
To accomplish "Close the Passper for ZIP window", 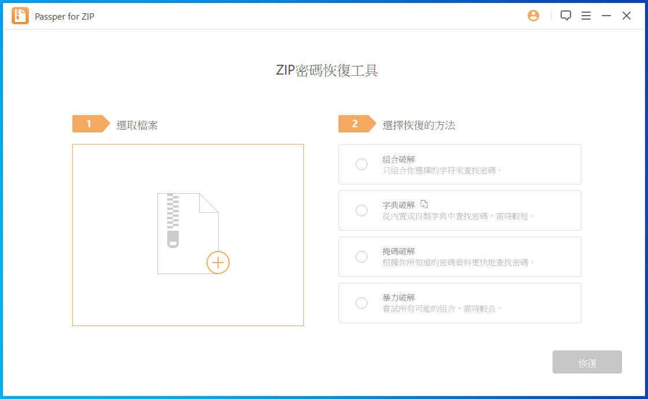I will [x=626, y=16].
